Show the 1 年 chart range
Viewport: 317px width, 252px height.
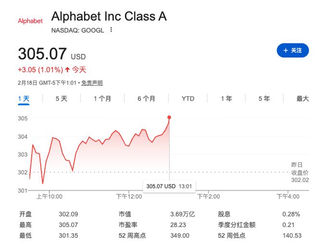tap(226, 99)
